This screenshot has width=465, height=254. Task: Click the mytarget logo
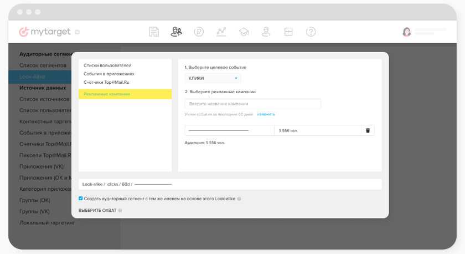pyautogui.click(x=45, y=32)
